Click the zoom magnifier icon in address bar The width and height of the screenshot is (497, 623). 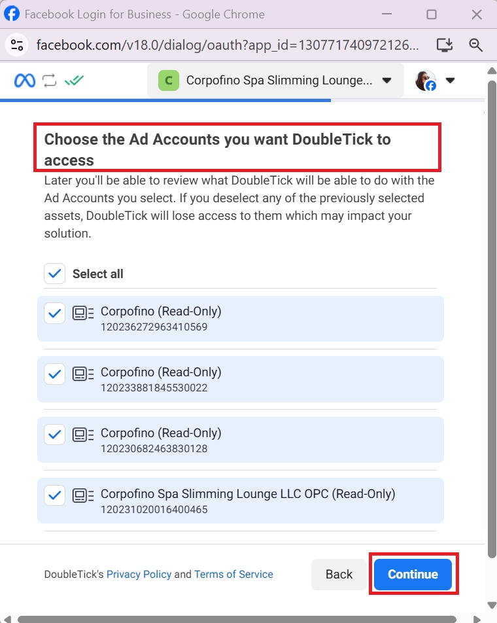point(476,45)
